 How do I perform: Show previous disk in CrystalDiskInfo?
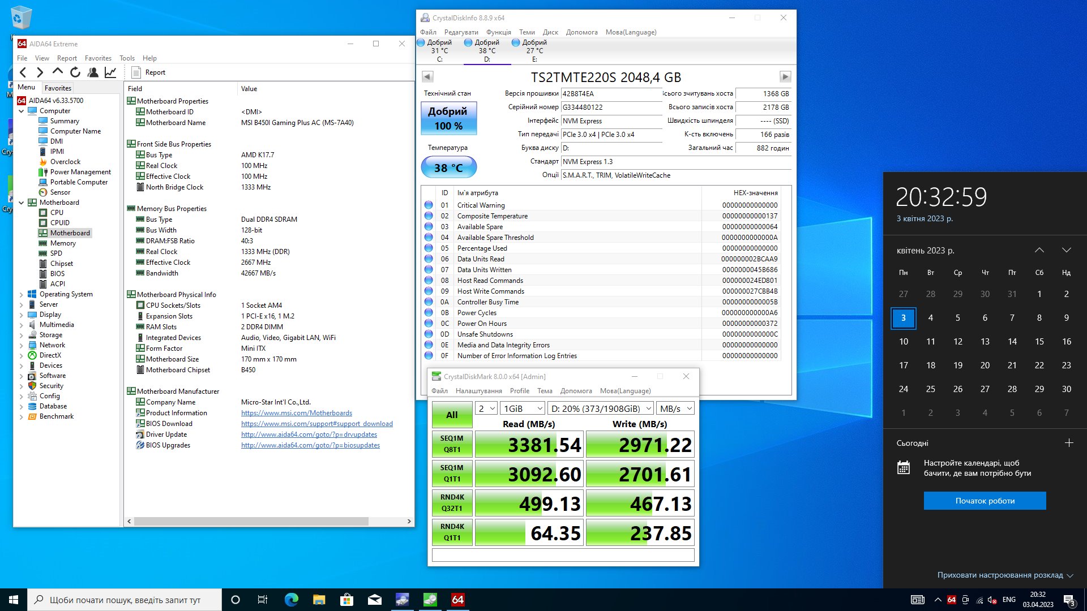(427, 76)
